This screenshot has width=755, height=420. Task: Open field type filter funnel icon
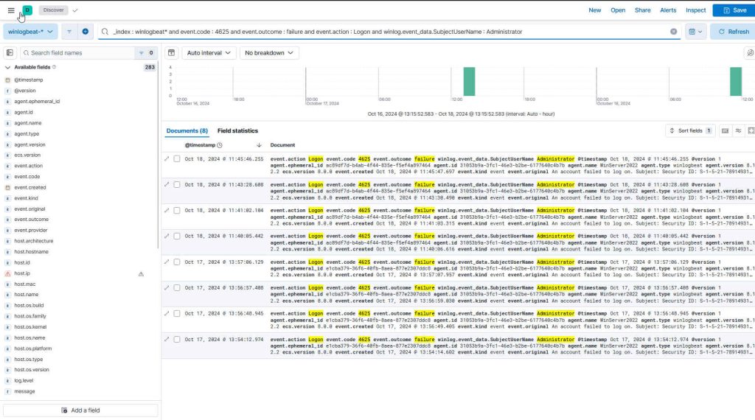[x=141, y=53]
